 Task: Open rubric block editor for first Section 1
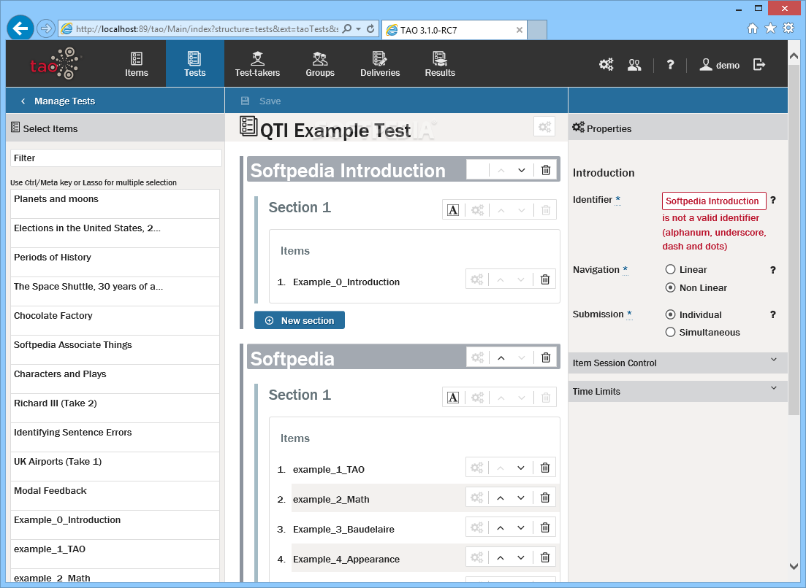point(453,210)
